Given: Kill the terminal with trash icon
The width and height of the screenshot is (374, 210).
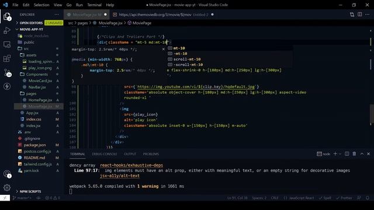Looking at the screenshot, I should [354, 154].
